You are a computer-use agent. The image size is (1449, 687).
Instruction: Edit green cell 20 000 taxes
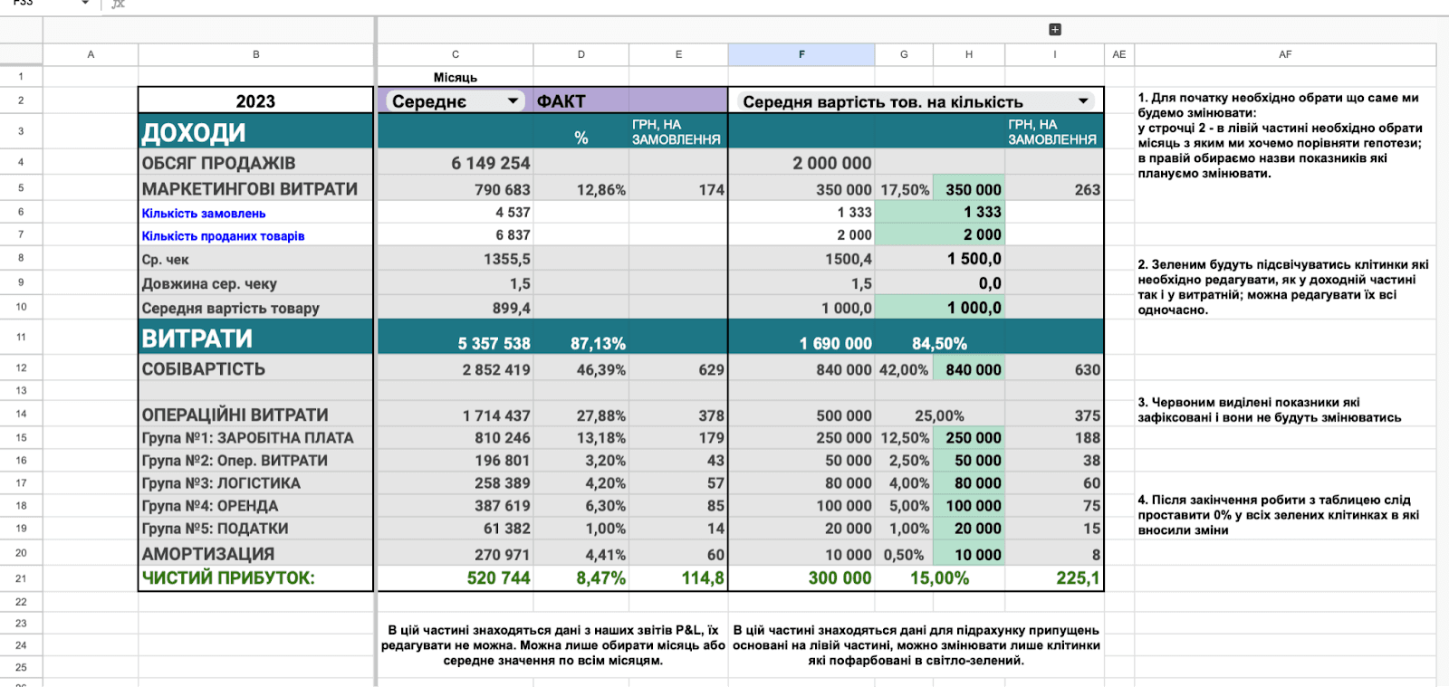click(969, 529)
